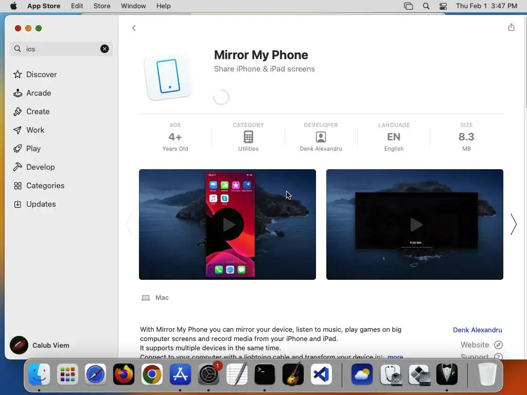This screenshot has width=527, height=395.
Task: Expand the description with the 'more' link
Action: pos(395,356)
